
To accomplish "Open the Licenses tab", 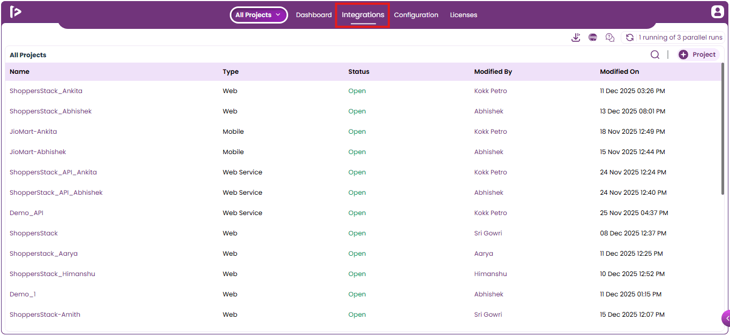I will (463, 15).
